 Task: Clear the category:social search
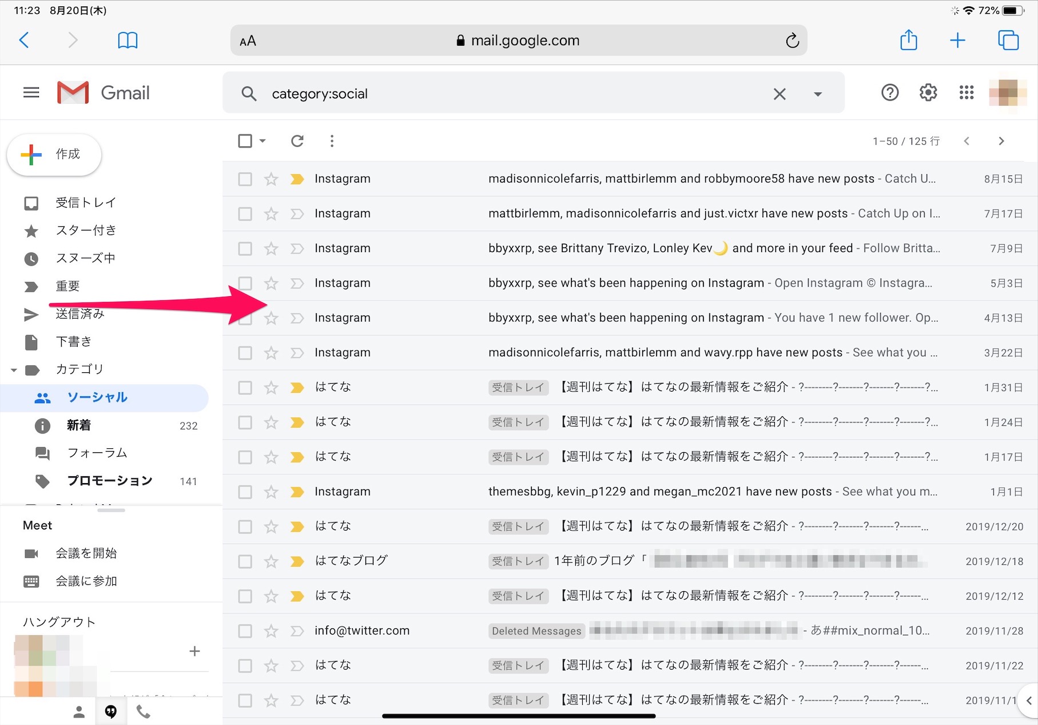[780, 94]
